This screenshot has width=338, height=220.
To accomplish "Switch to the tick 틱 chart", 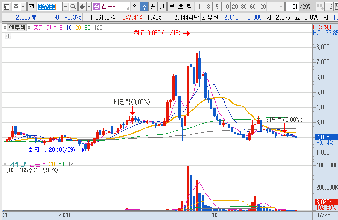I will click(x=189, y=7).
